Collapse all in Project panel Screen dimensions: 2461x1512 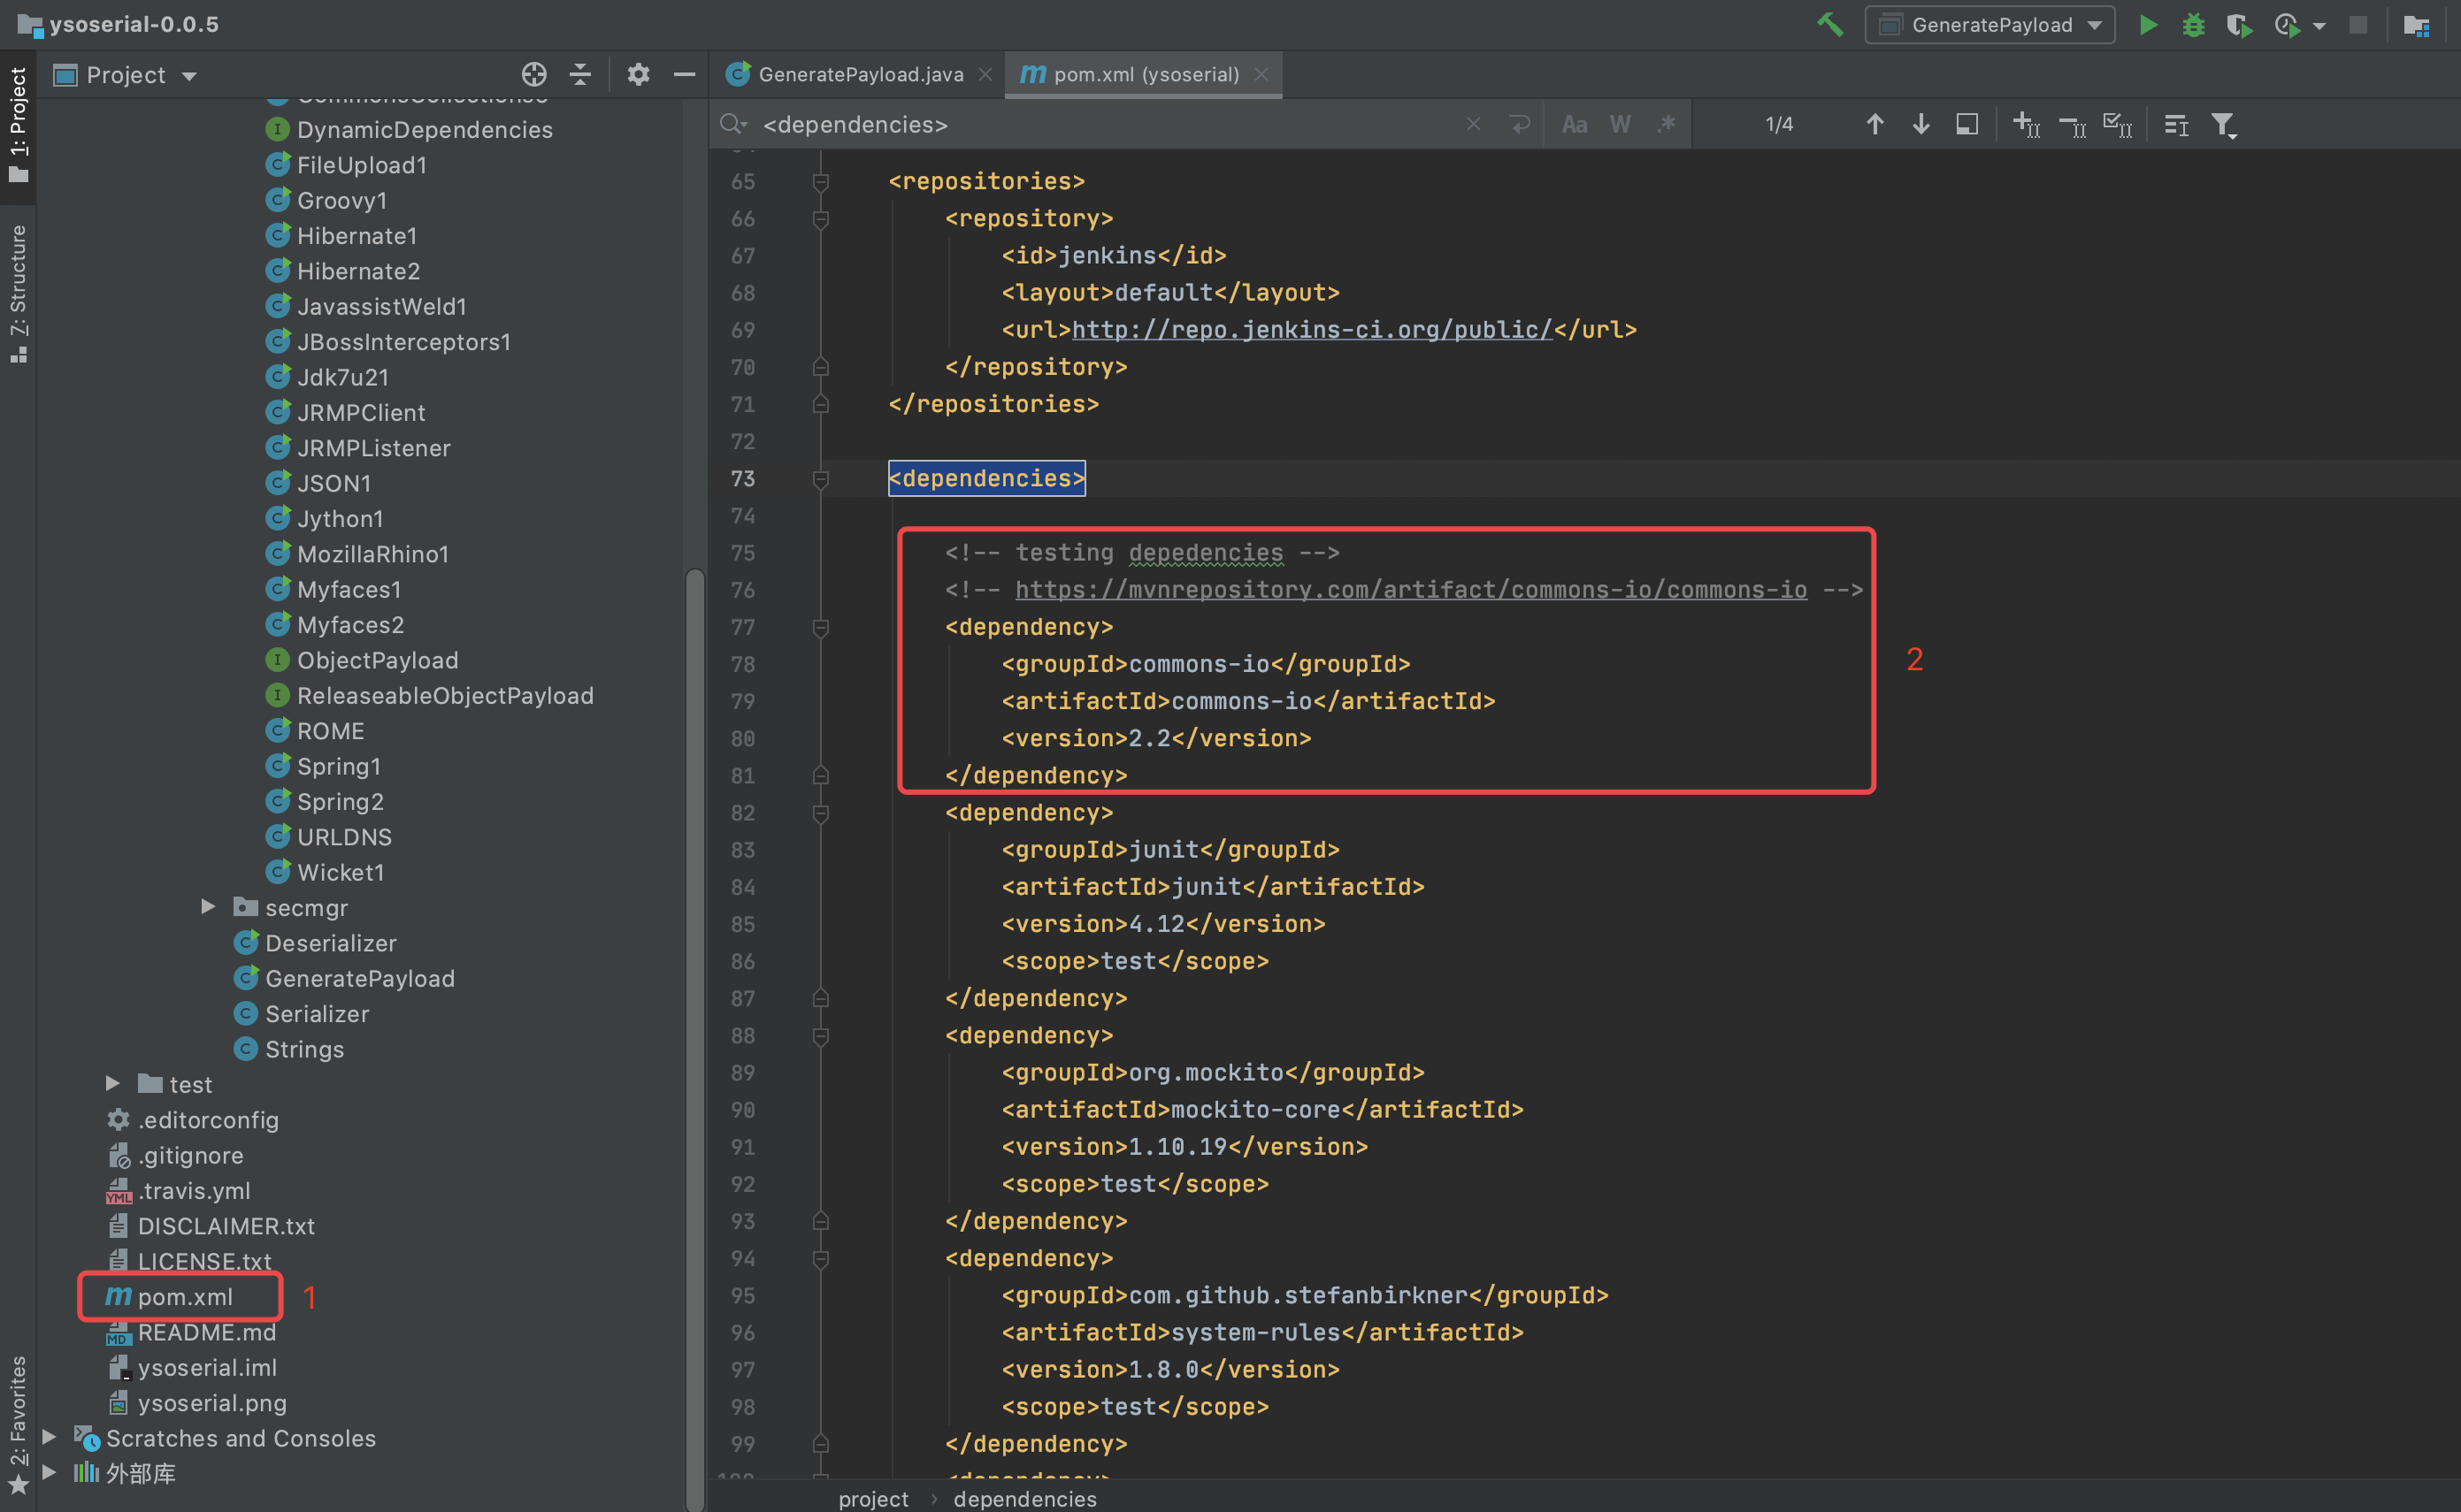point(580,75)
